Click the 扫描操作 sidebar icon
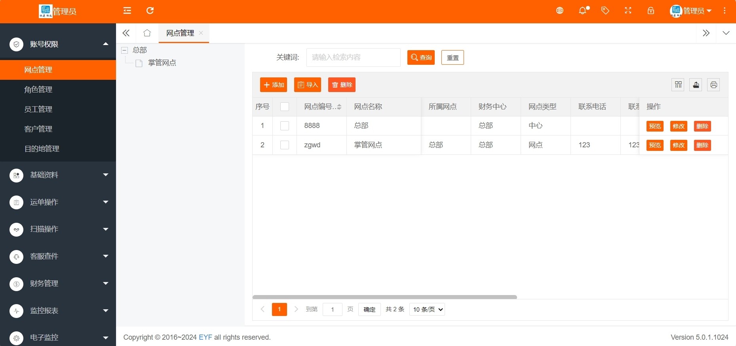The width and height of the screenshot is (736, 346). point(16,229)
